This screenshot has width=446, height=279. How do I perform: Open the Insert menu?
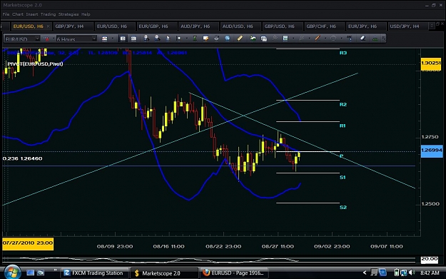coord(32,14)
